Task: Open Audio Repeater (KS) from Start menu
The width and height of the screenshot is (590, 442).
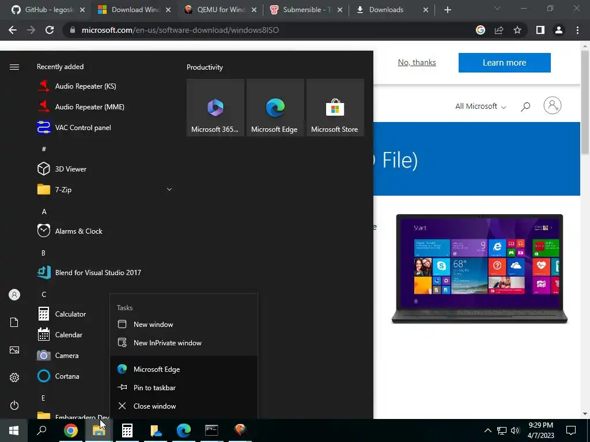Action: point(86,86)
